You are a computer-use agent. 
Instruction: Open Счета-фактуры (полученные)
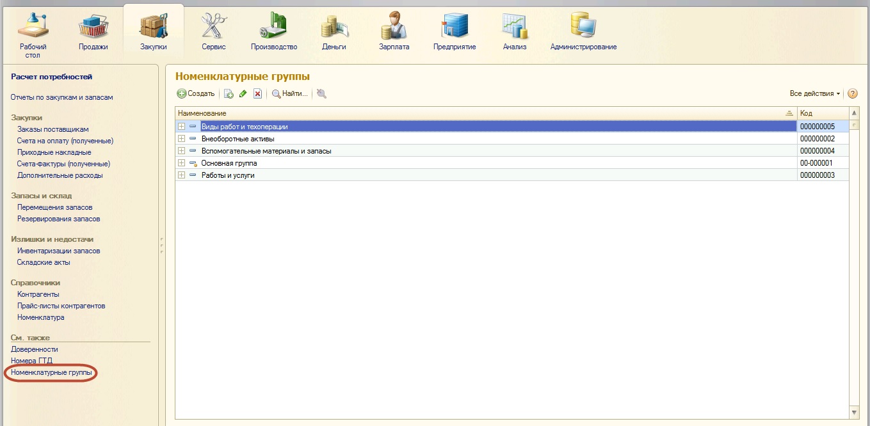pyautogui.click(x=64, y=164)
